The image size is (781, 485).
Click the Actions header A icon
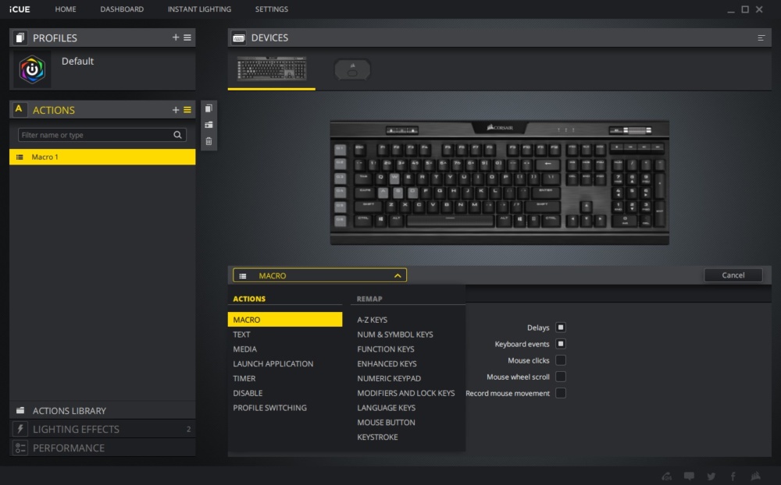(19, 109)
